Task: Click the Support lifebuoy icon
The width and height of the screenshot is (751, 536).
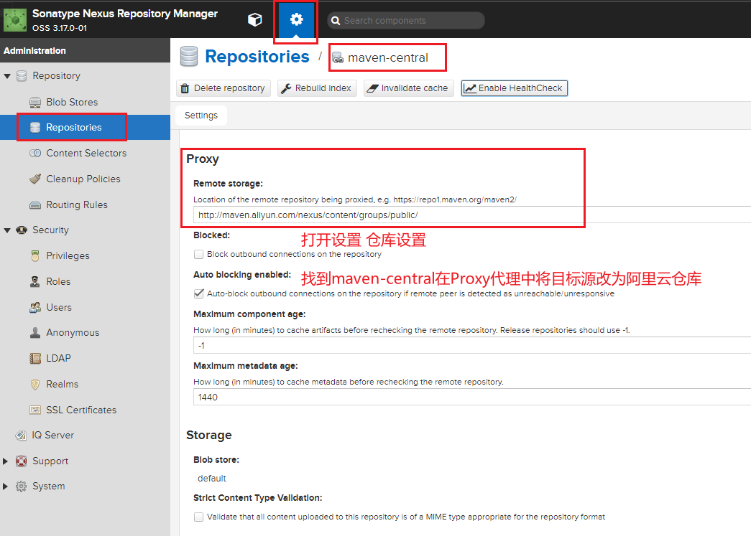Action: [x=21, y=461]
